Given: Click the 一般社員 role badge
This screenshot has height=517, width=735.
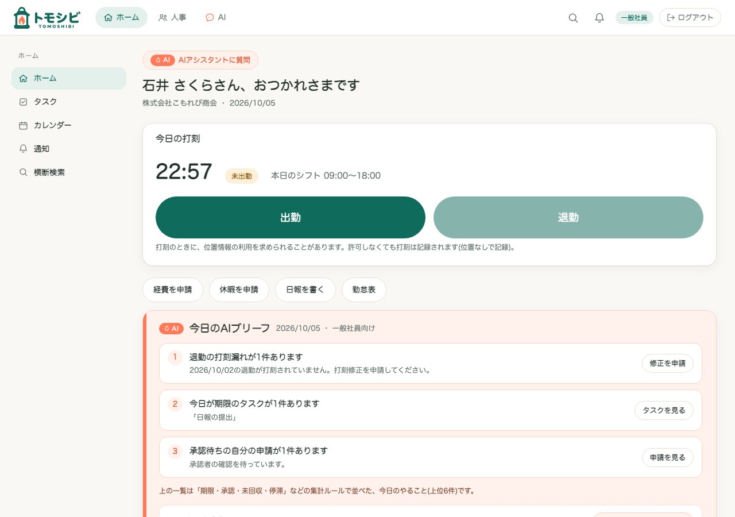Looking at the screenshot, I should pyautogui.click(x=634, y=18).
